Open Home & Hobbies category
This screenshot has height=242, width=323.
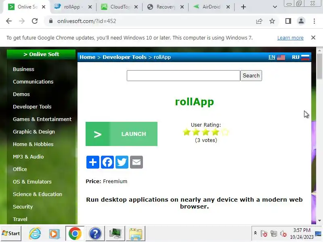[33, 144]
